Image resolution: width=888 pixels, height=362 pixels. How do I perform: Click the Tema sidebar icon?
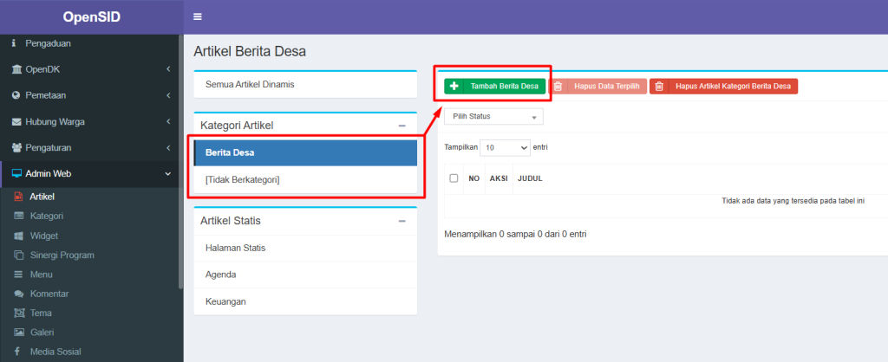(19, 313)
